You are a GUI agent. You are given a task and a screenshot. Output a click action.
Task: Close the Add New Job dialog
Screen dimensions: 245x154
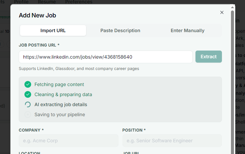222,12
